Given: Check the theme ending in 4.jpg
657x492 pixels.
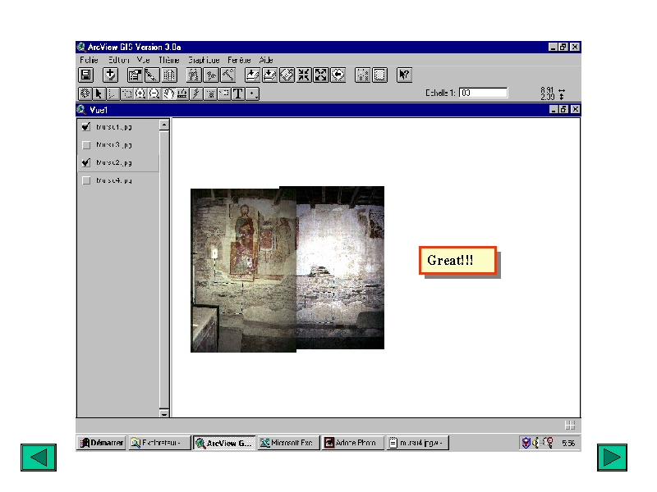Looking at the screenshot, I should pos(86,180).
